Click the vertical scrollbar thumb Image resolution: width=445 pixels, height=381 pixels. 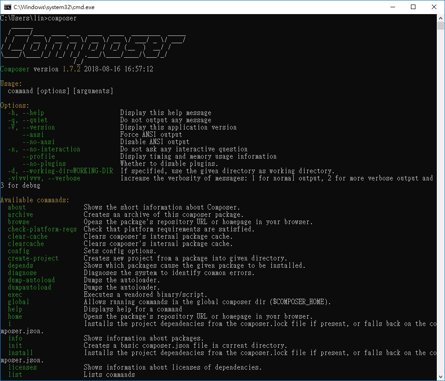point(440,25)
